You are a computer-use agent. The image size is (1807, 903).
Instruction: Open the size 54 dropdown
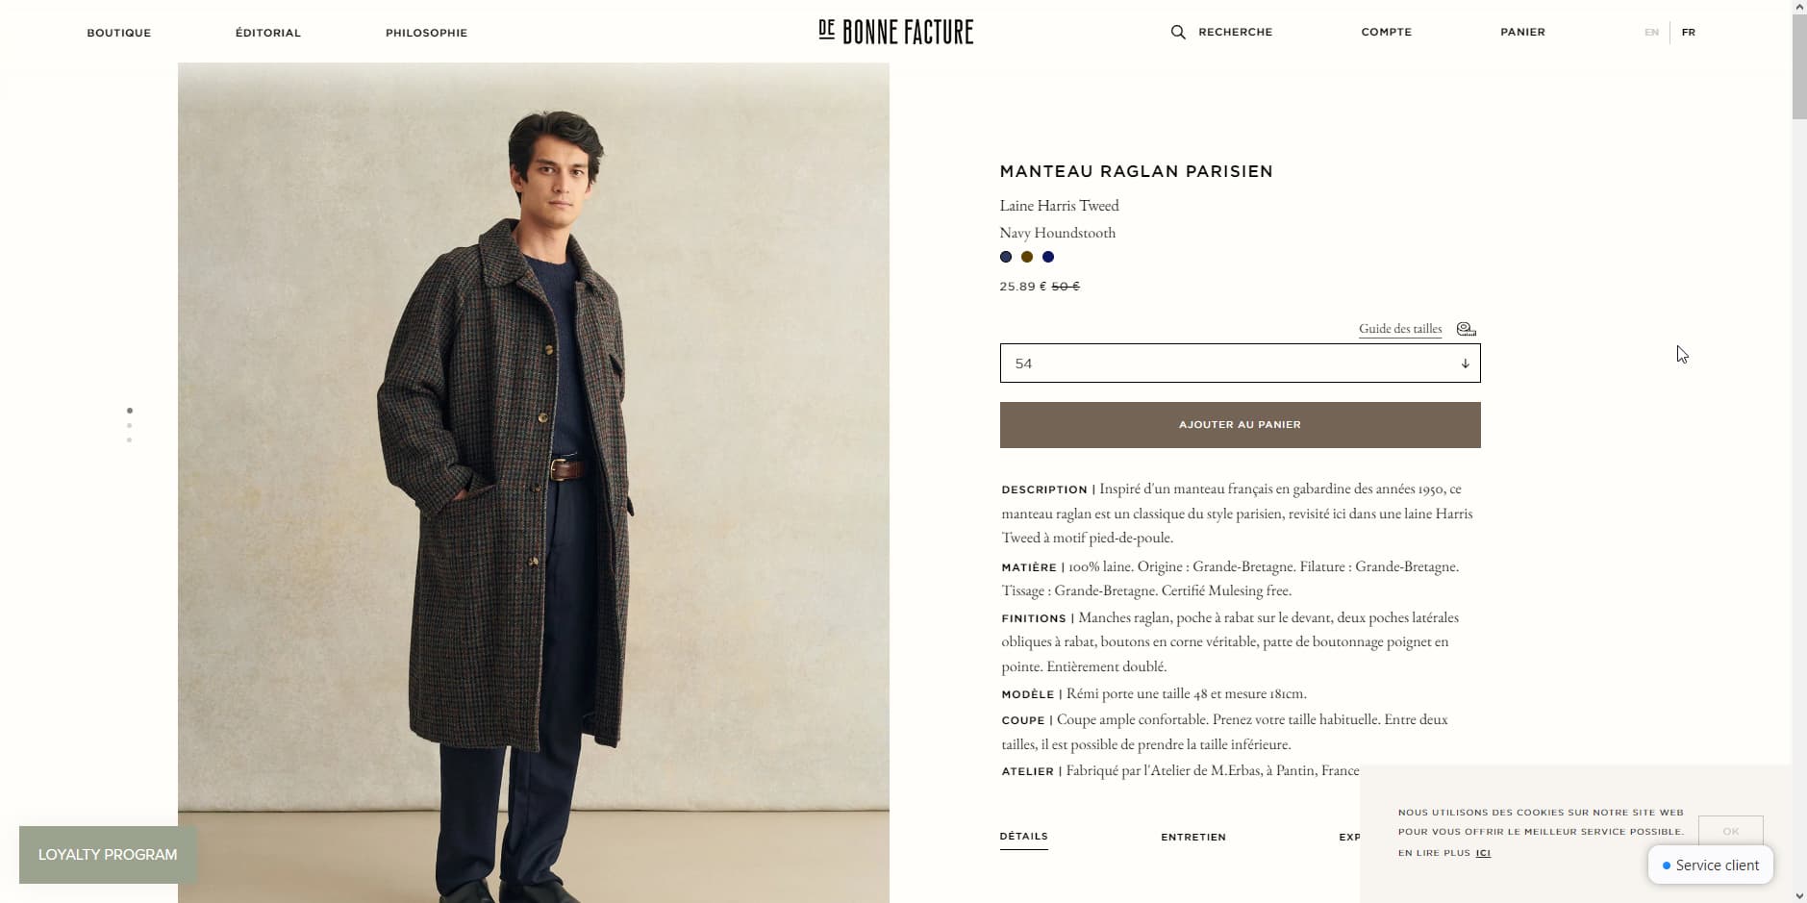[x=1240, y=364]
